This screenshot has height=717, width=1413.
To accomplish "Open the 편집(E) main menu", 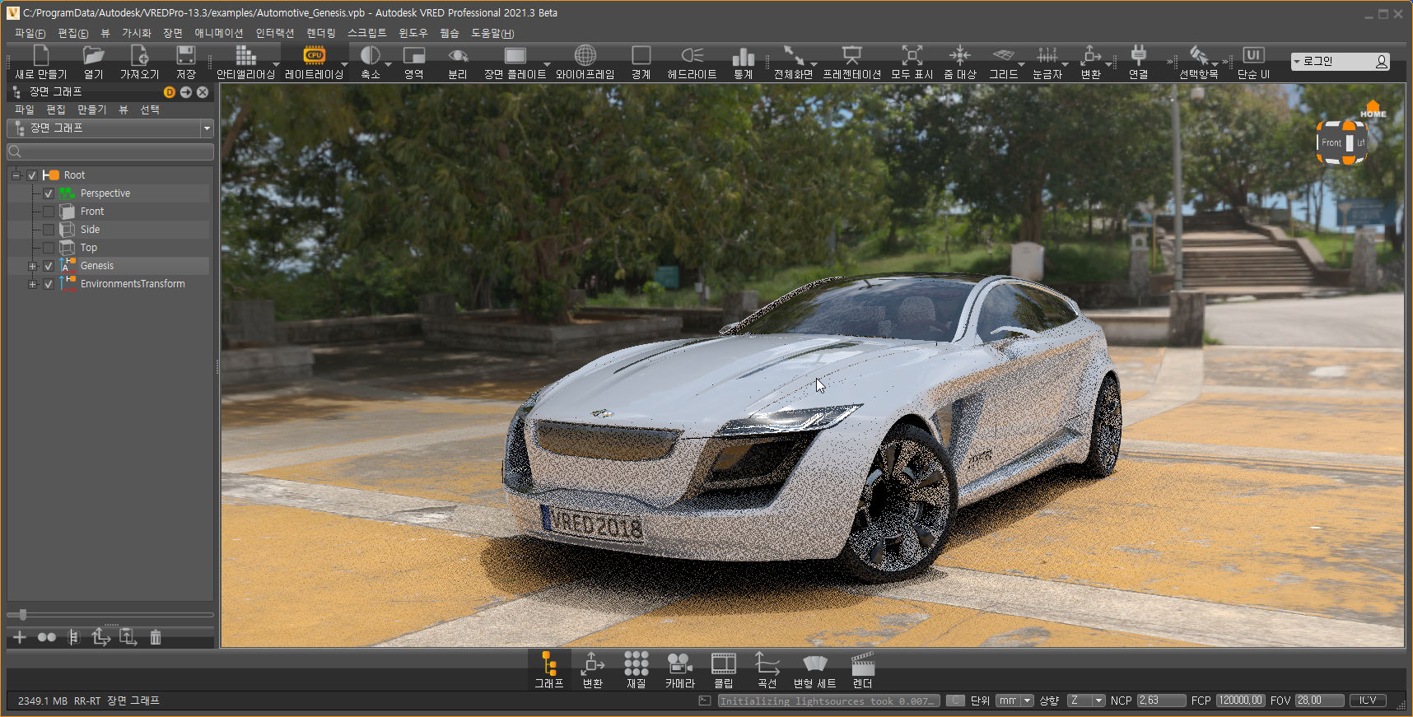I will [73, 33].
